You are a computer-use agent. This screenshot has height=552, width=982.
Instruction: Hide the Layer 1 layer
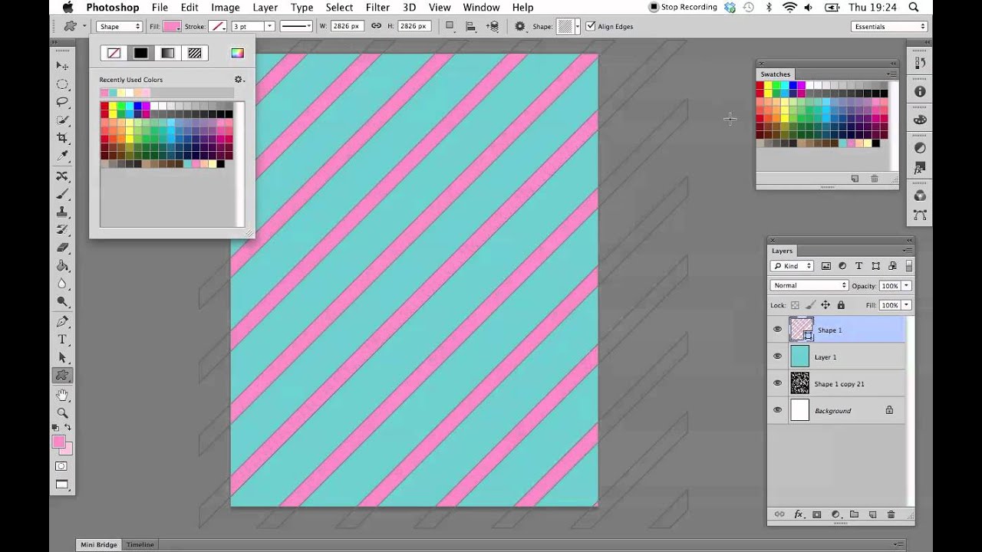777,356
